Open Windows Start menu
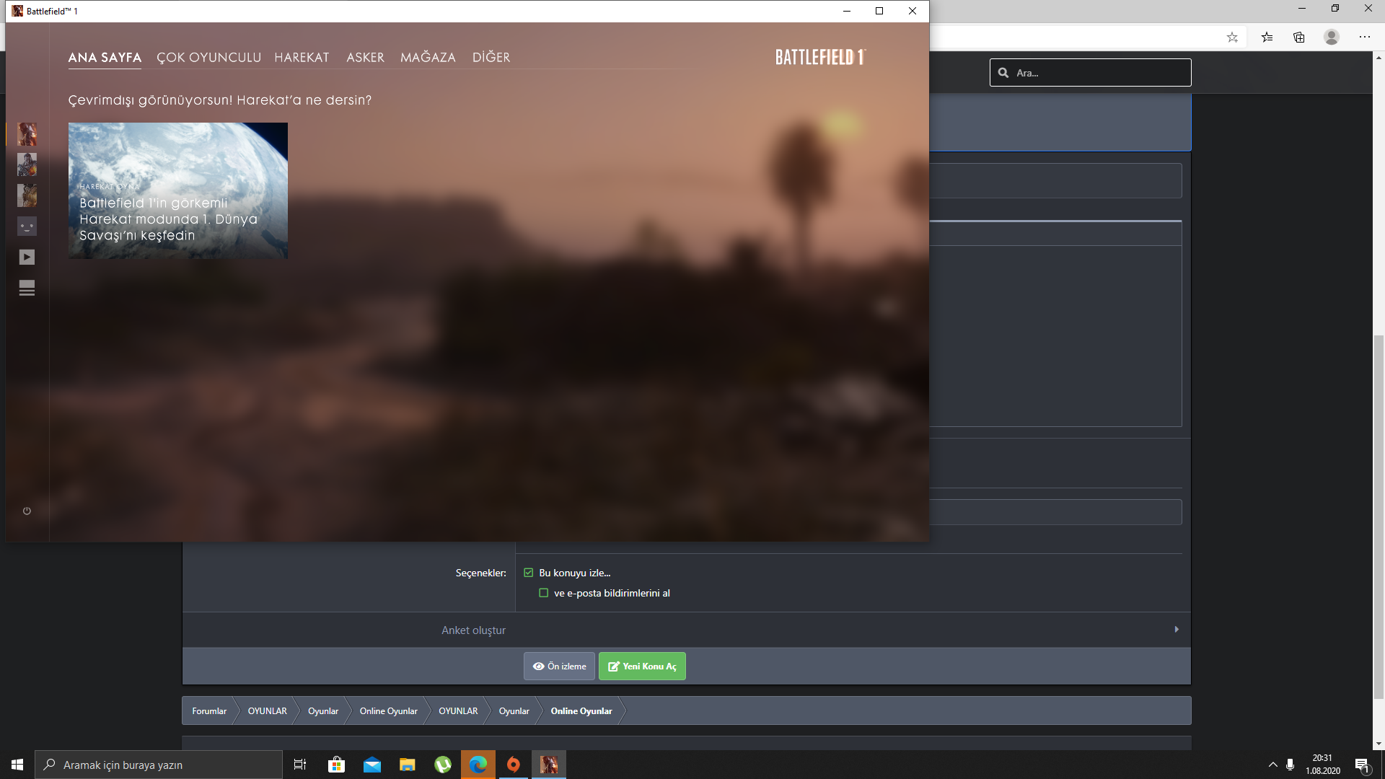Viewport: 1385px width, 779px height. pyautogui.click(x=17, y=765)
